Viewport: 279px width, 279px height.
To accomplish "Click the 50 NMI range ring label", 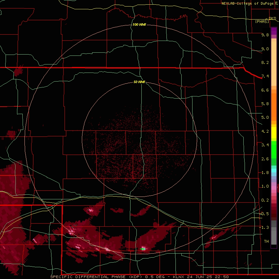I will coord(139,82).
